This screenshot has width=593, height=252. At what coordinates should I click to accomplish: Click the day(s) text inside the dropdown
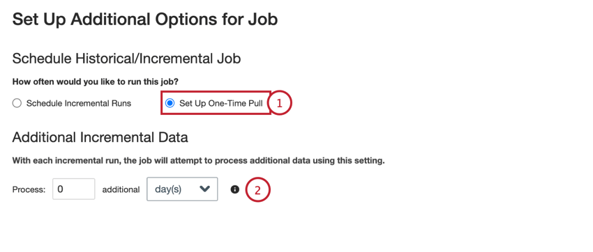168,189
